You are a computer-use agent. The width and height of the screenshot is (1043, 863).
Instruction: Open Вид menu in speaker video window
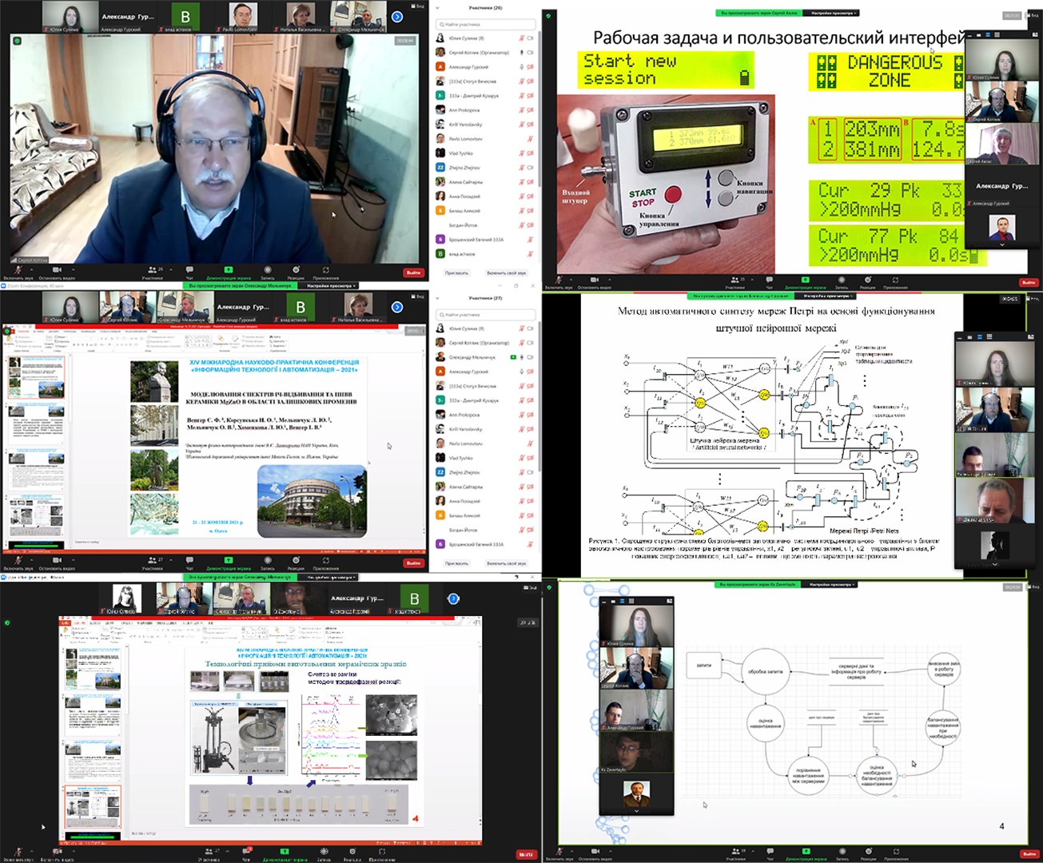tap(419, 6)
